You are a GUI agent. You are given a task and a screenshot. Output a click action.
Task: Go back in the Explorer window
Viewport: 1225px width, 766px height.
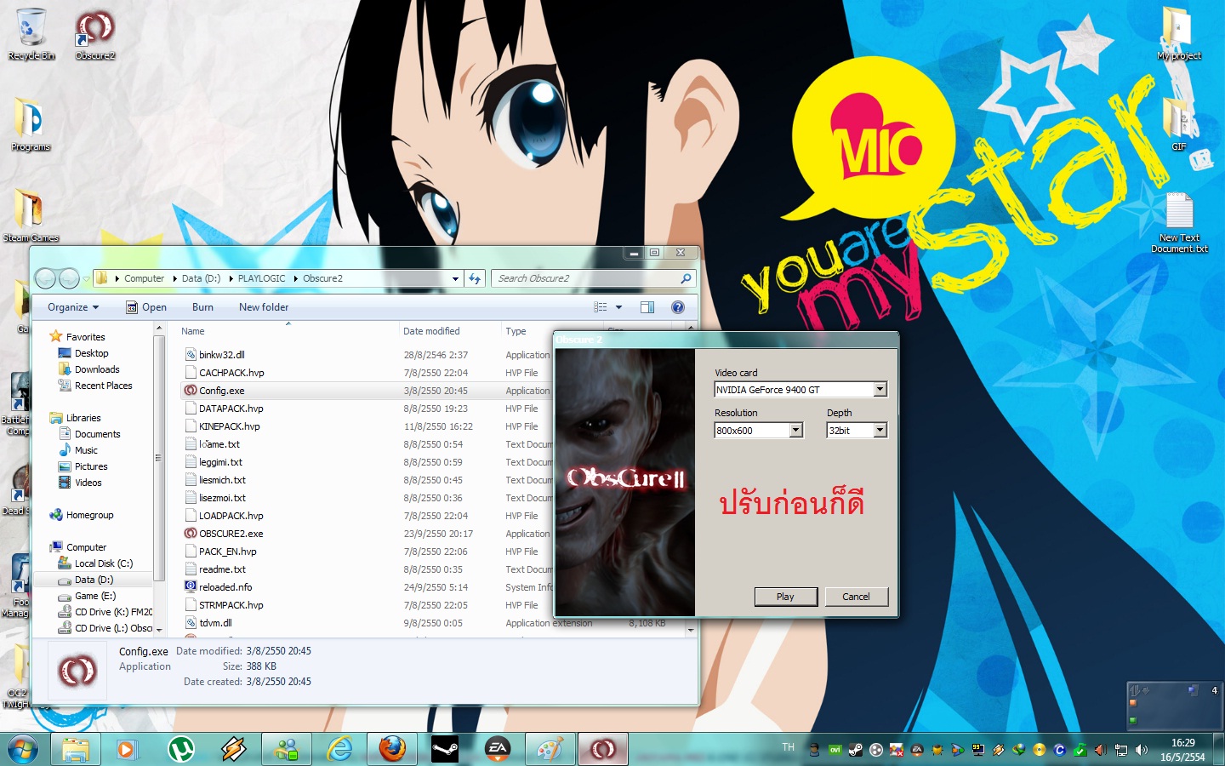point(46,278)
